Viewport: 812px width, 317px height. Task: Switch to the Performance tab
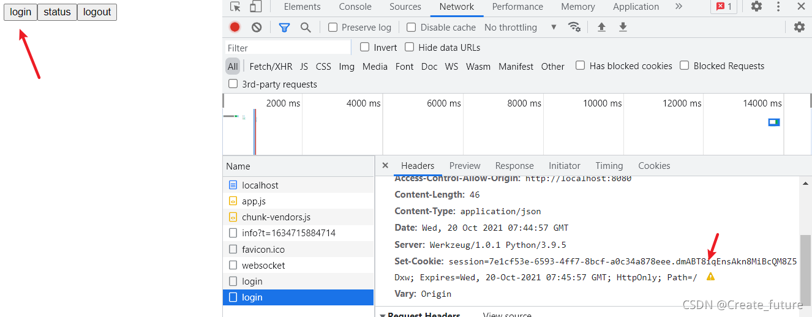tap(517, 7)
